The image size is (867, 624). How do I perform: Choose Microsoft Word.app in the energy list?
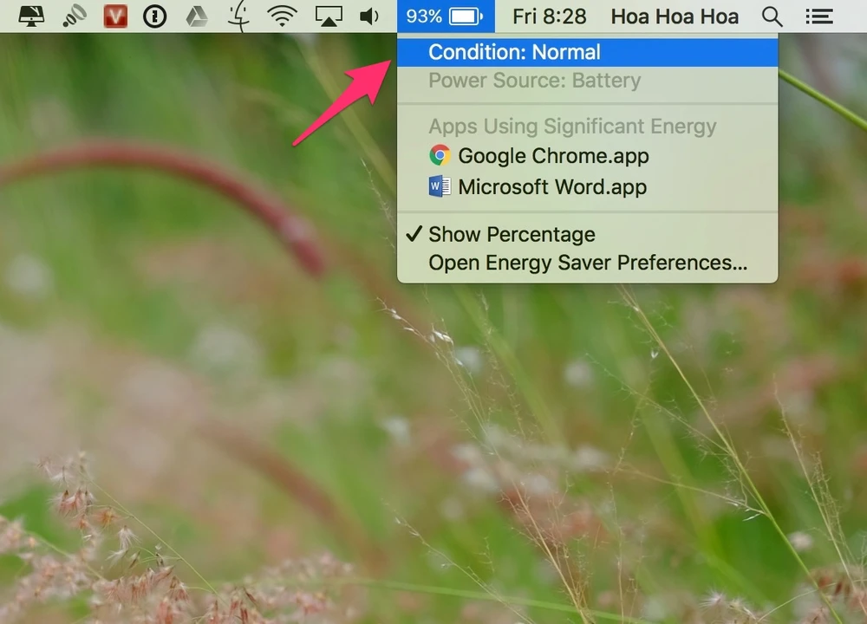pyautogui.click(x=587, y=187)
